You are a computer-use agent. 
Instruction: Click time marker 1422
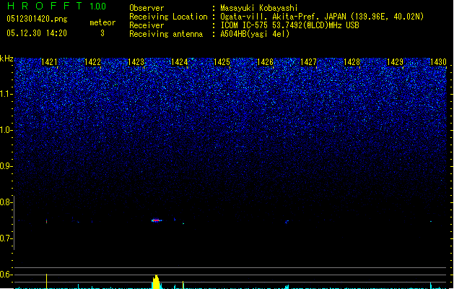coord(92,62)
